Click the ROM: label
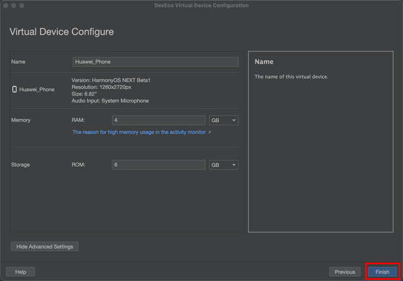Screen dimensions: 403x281 [x=78, y=165]
